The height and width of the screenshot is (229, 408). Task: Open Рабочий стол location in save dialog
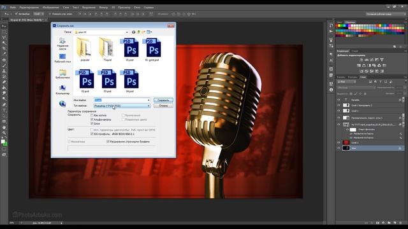coord(62,59)
